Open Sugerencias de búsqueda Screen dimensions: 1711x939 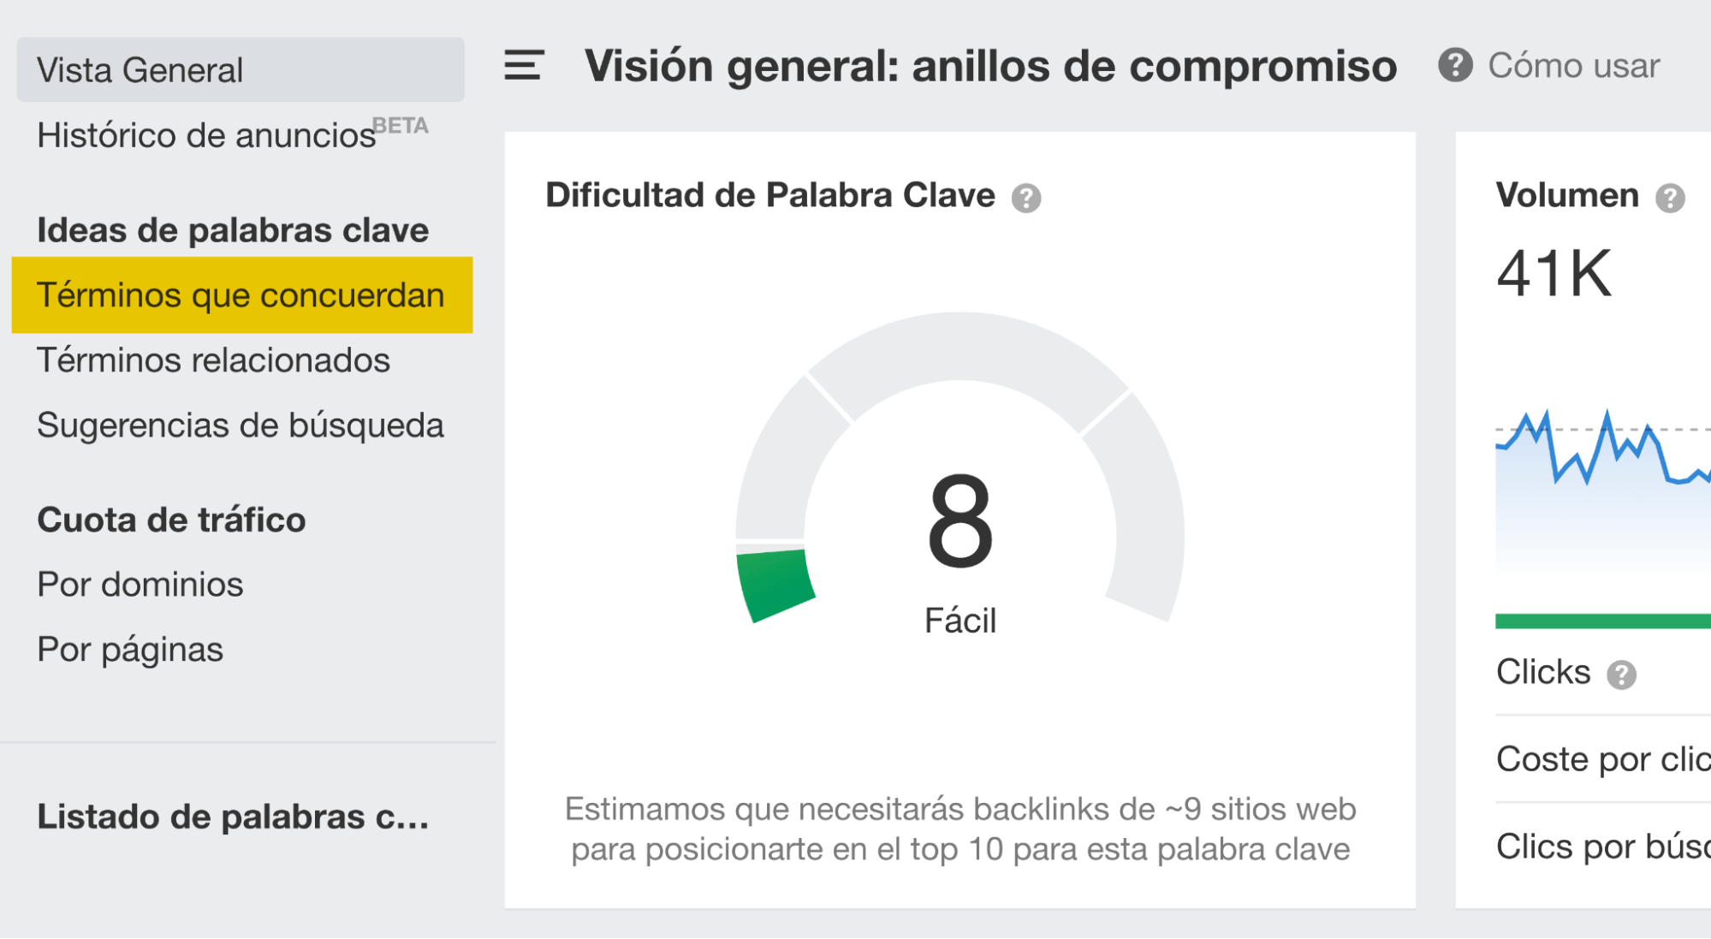pos(241,425)
